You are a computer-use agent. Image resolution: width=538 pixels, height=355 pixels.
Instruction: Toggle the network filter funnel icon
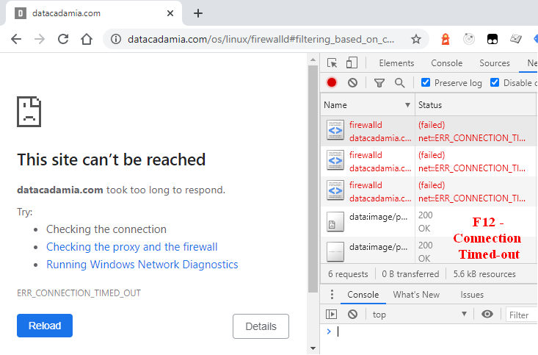379,83
